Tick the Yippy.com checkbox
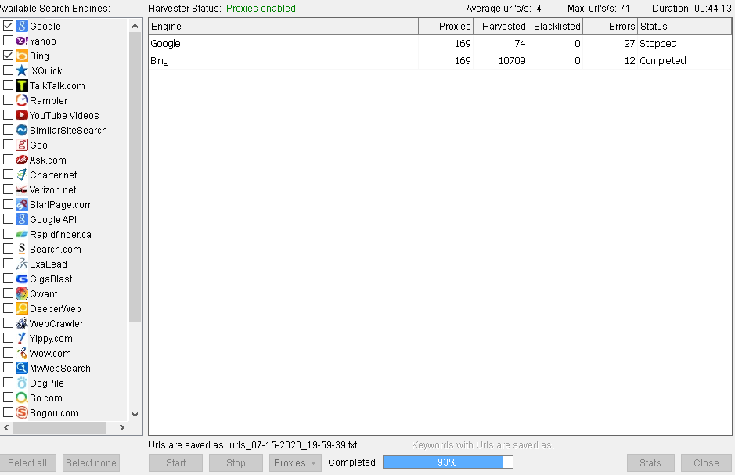 click(x=8, y=338)
